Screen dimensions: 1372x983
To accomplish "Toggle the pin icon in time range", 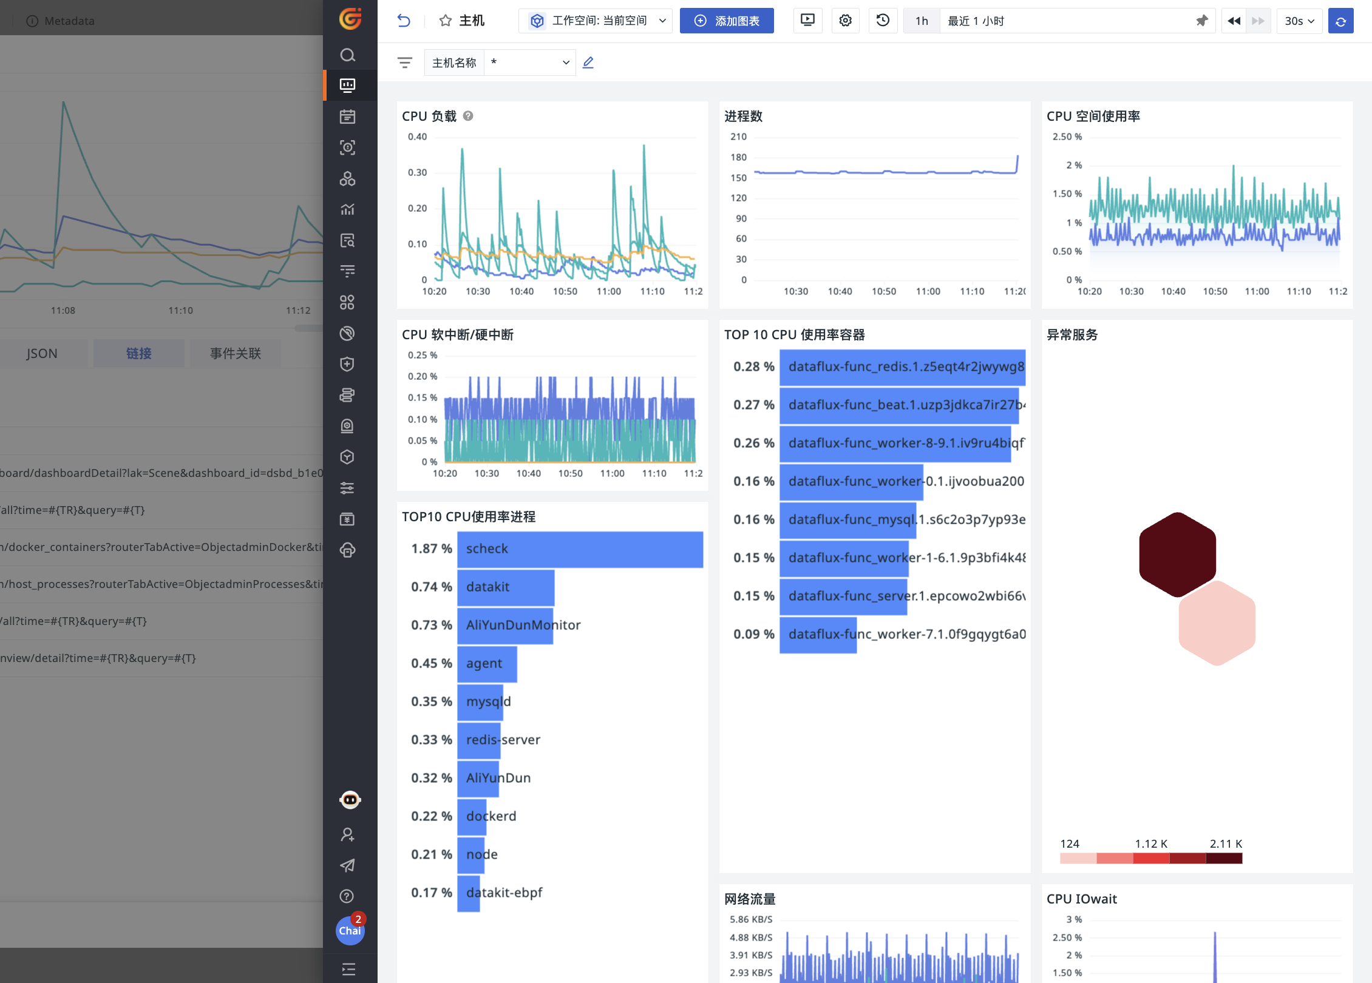I will tap(1201, 21).
